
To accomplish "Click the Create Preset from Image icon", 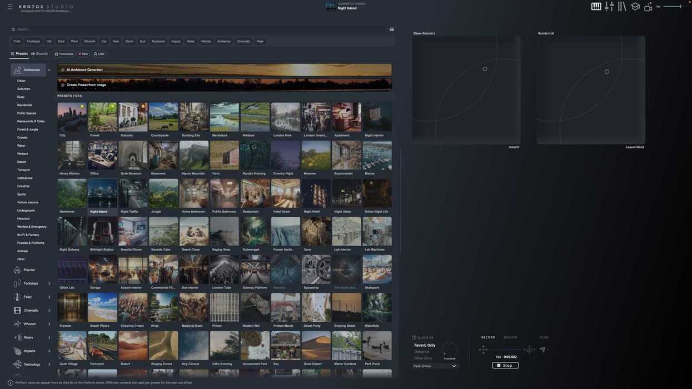I will pyautogui.click(x=63, y=85).
